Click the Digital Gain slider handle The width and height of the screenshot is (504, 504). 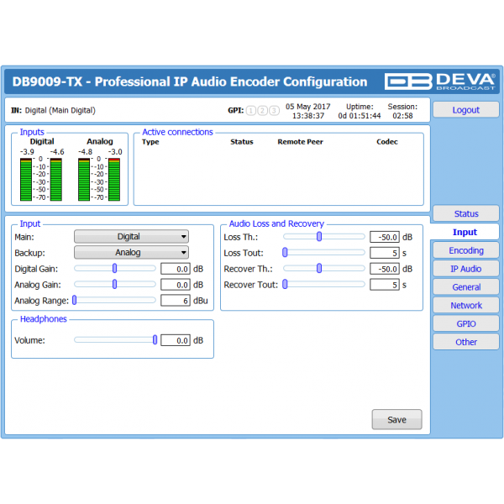pyautogui.click(x=115, y=269)
